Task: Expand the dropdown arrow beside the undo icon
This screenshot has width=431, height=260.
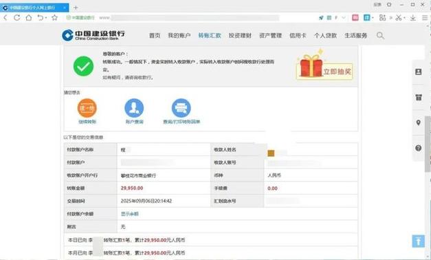Action: [x=46, y=18]
